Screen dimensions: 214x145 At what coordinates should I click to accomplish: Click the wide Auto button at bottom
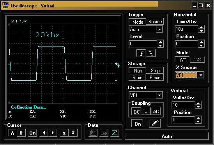click(x=167, y=136)
